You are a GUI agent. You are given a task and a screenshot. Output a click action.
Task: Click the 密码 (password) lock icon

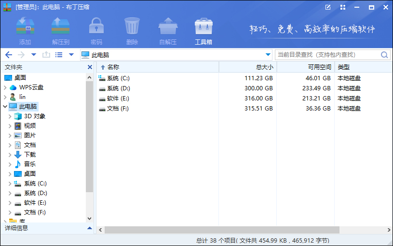[96, 26]
